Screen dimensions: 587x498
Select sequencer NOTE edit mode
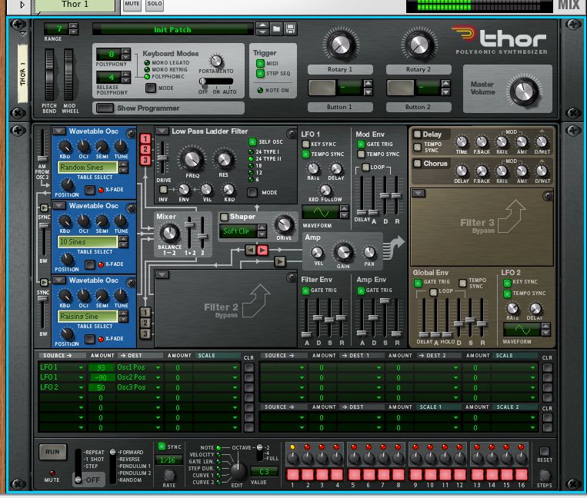[x=218, y=447]
